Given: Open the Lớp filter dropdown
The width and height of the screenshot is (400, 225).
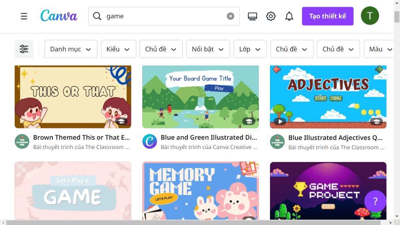Looking at the screenshot, I should pyautogui.click(x=250, y=49).
